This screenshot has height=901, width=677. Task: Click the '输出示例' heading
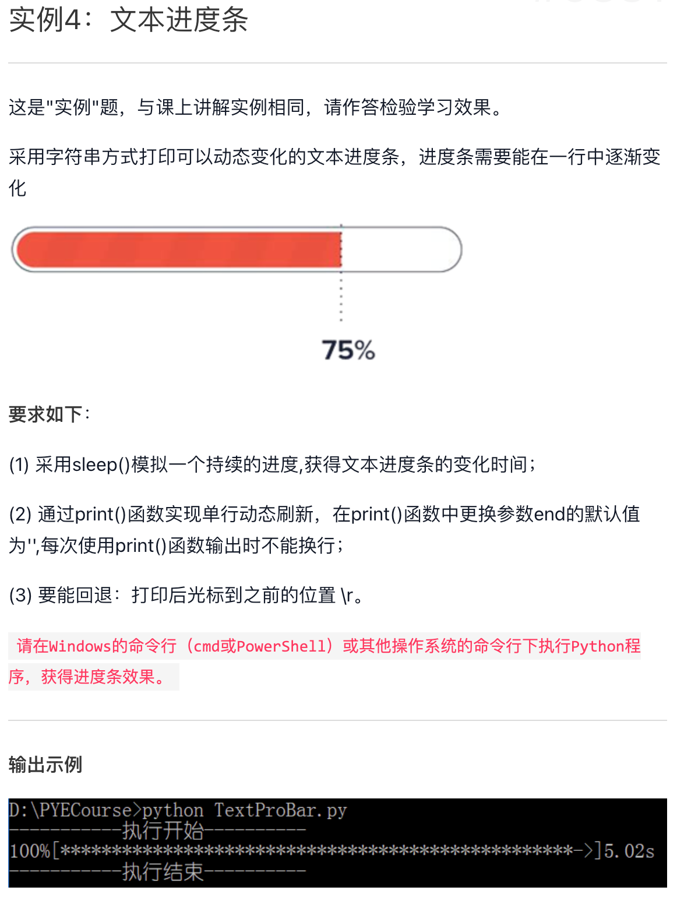[x=45, y=765]
